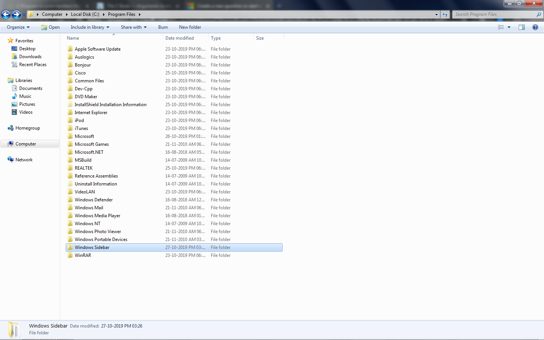The height and width of the screenshot is (340, 544).
Task: Click the Network icon in sidebar
Action: coord(11,160)
